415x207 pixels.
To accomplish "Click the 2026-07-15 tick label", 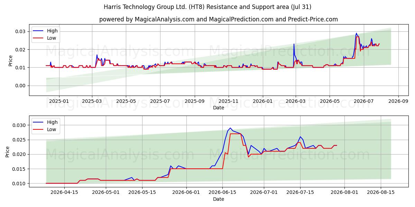I will pyautogui.click(x=301, y=192).
